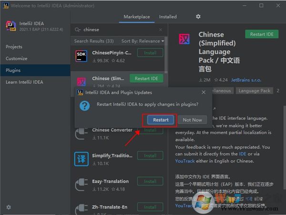Install the Simplify,Traditio... plugin
This screenshot has width=286, height=215.
coord(150,156)
